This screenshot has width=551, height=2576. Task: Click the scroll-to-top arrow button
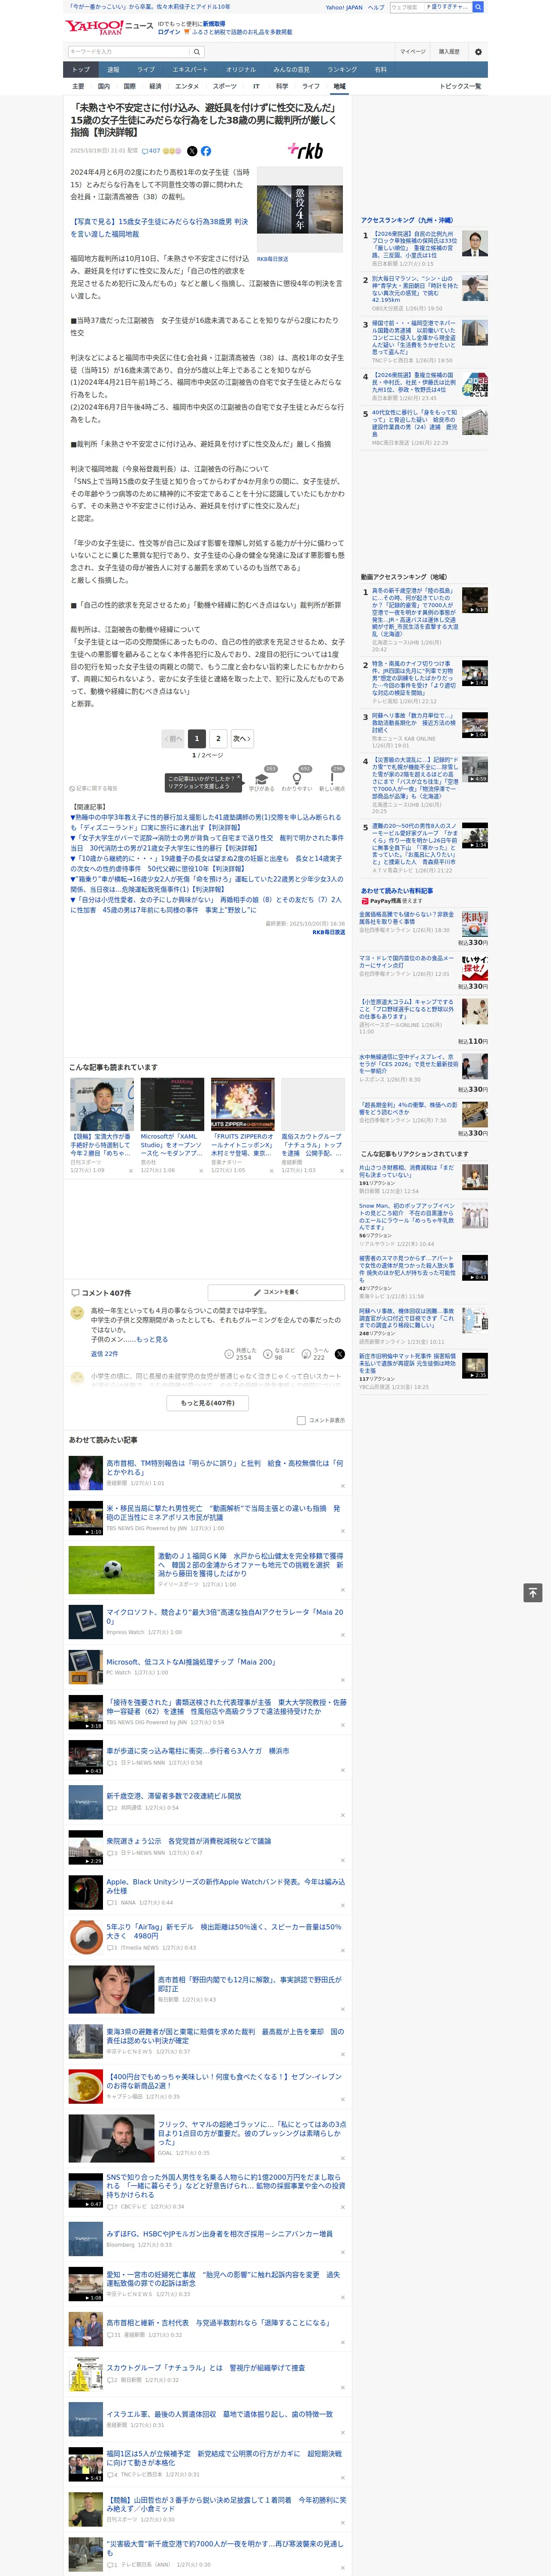533,1592
